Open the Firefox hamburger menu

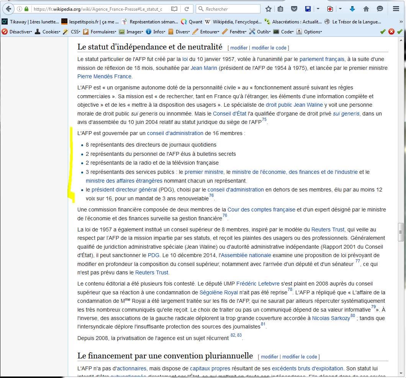pyautogui.click(x=396, y=9)
